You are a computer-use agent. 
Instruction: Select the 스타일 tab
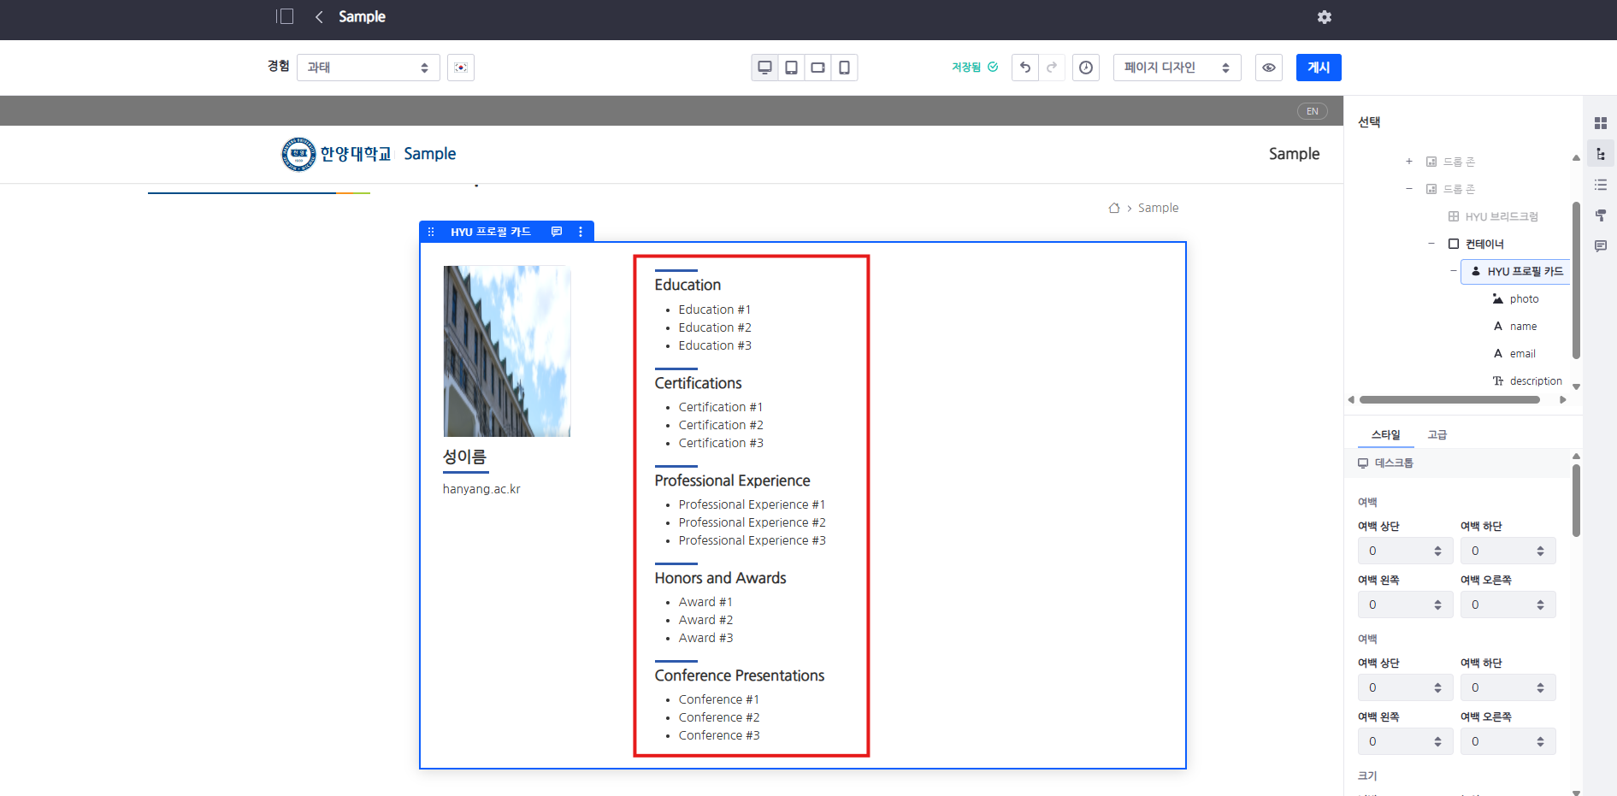click(x=1385, y=435)
